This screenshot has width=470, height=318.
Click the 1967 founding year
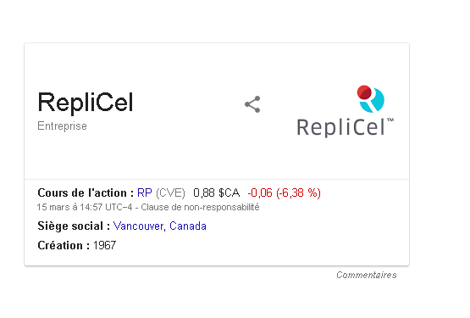click(x=104, y=245)
